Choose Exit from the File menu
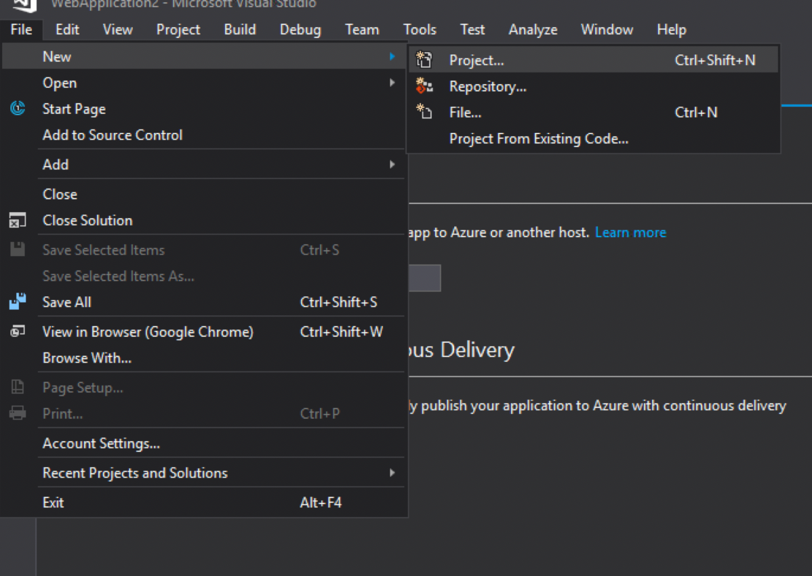 [x=54, y=503]
